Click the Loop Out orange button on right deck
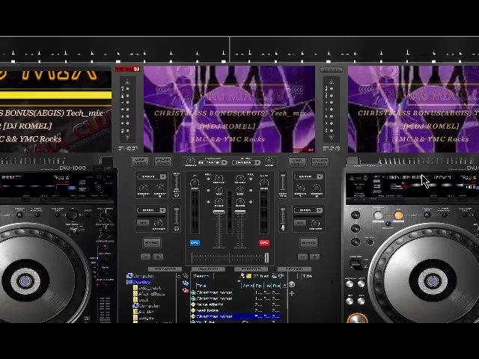479x359 pixels. (398, 215)
